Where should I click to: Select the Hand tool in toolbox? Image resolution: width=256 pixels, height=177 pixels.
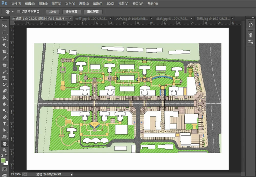pyautogui.click(x=4, y=144)
